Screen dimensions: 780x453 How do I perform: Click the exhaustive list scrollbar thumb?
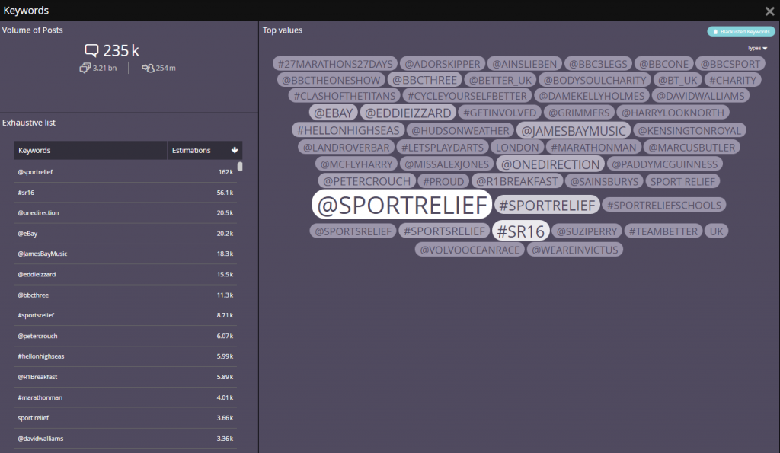pos(240,167)
